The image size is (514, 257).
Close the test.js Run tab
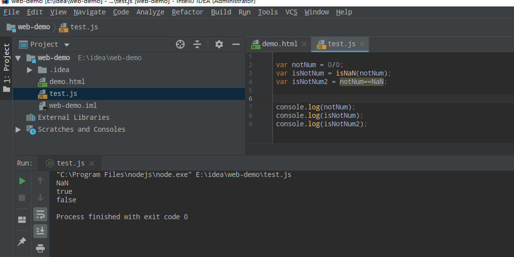point(92,164)
